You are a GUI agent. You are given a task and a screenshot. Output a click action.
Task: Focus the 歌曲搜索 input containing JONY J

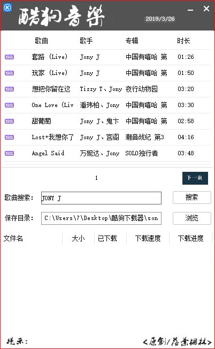tap(101, 198)
